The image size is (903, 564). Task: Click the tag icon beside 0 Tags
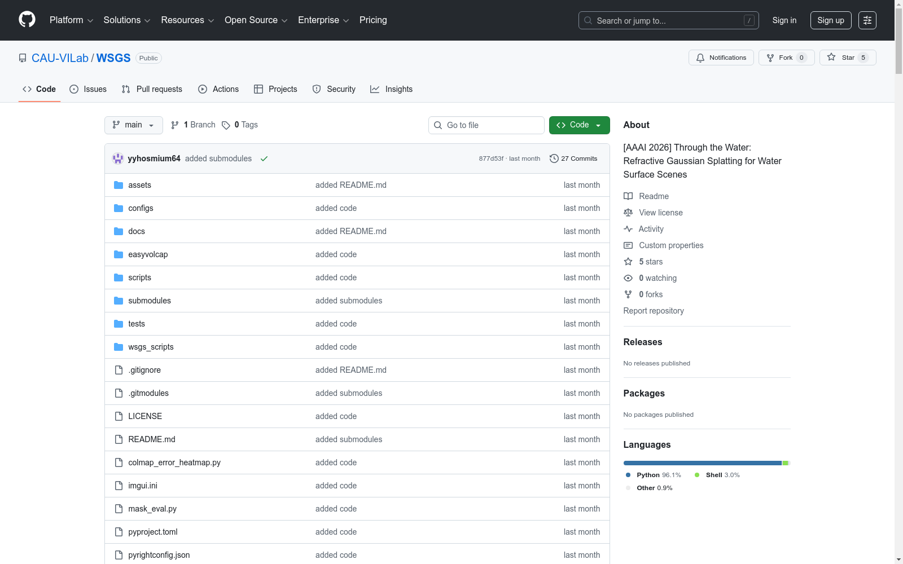click(x=226, y=125)
